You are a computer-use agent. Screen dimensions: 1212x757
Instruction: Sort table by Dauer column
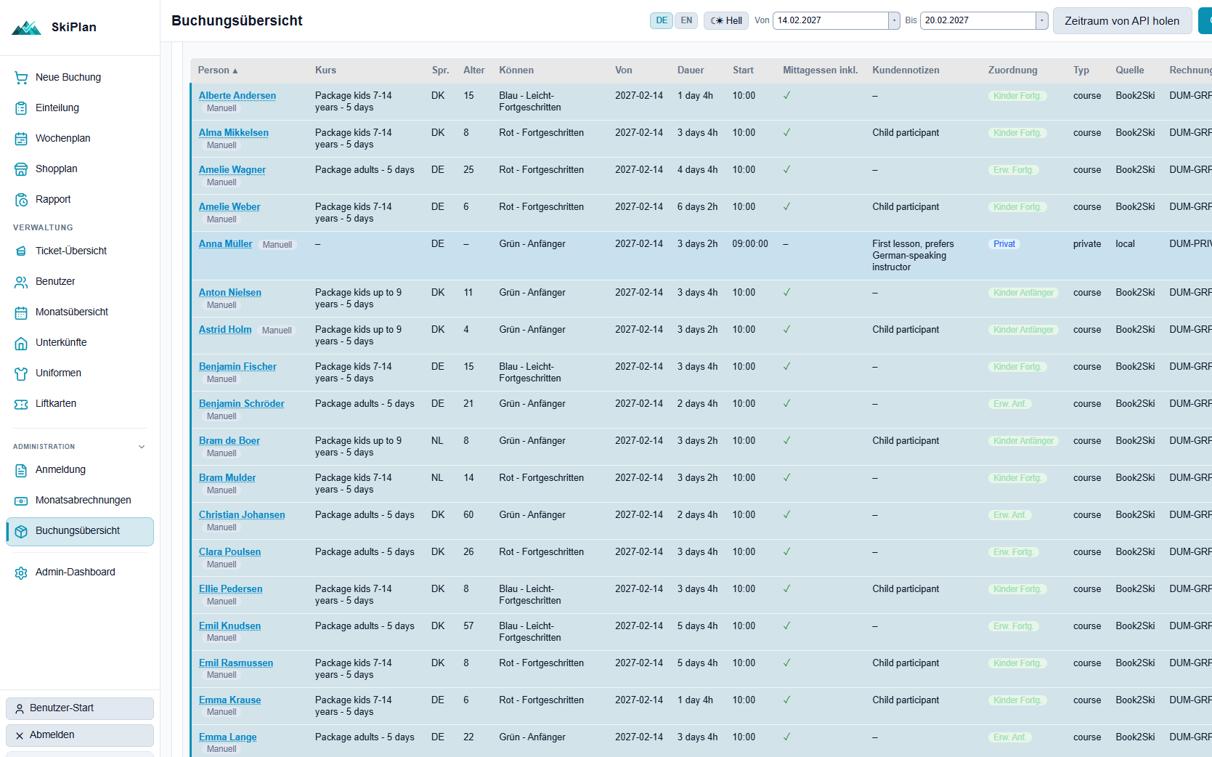(691, 70)
